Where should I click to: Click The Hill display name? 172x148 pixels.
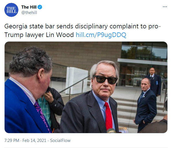29,7
